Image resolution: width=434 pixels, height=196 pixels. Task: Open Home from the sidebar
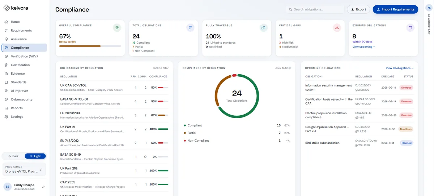point(24,22)
